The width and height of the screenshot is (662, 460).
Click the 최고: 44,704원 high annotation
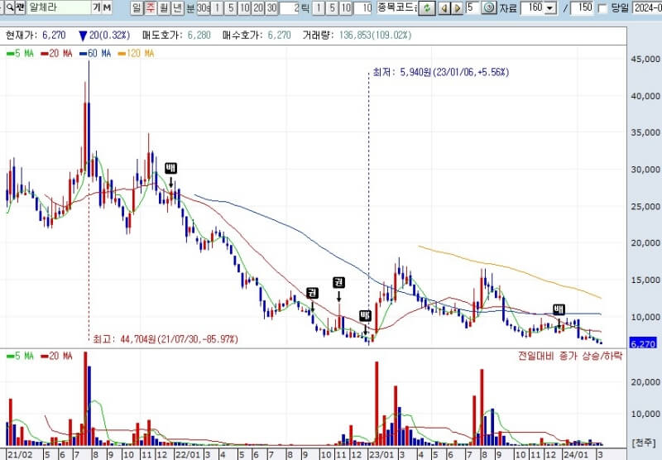(165, 339)
